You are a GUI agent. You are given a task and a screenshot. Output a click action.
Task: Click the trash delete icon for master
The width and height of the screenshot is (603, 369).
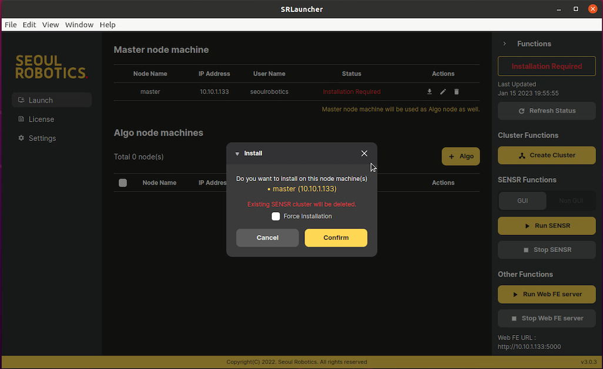[457, 92]
